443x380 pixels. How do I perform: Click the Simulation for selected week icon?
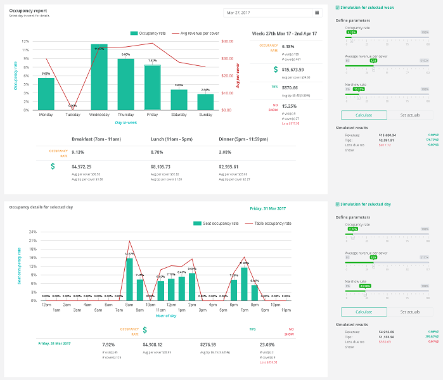(337, 6)
